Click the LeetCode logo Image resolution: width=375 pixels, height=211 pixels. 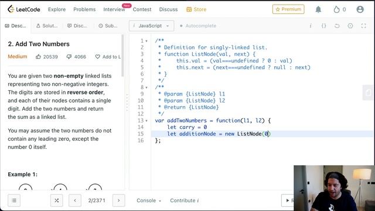click(23, 9)
